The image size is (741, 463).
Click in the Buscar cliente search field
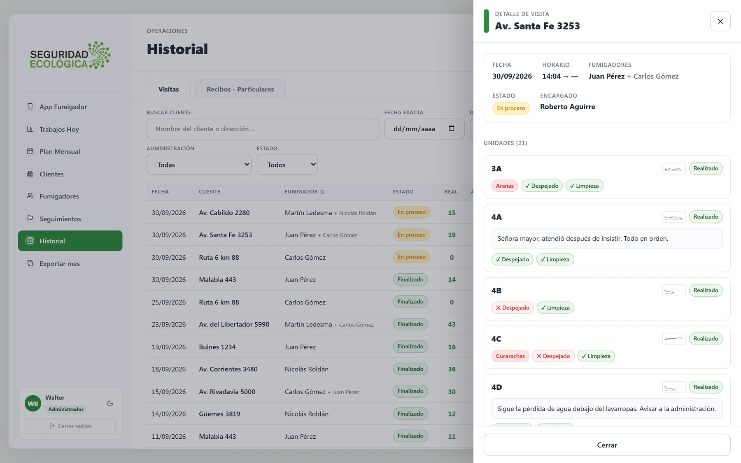click(x=263, y=129)
